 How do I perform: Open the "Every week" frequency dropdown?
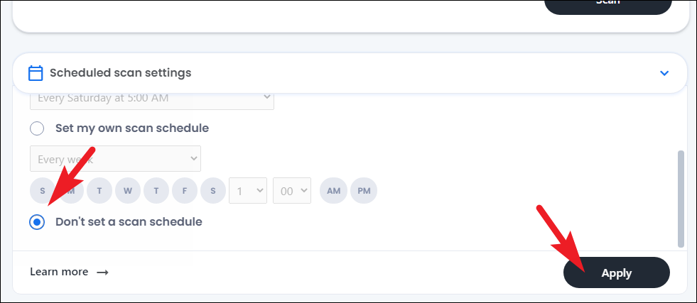point(115,158)
